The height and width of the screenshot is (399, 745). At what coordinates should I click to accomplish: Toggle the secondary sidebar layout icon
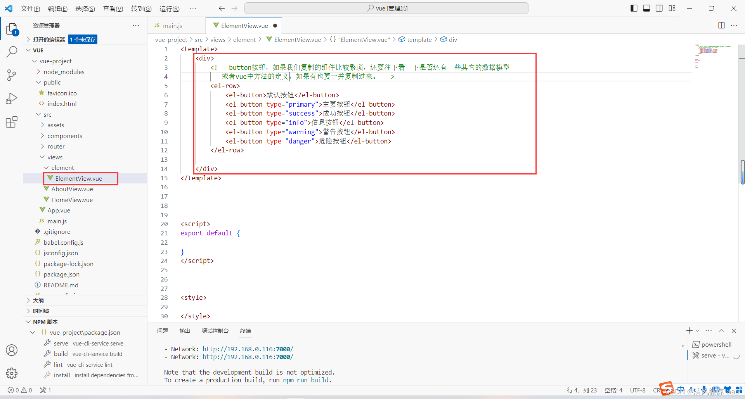pos(659,8)
